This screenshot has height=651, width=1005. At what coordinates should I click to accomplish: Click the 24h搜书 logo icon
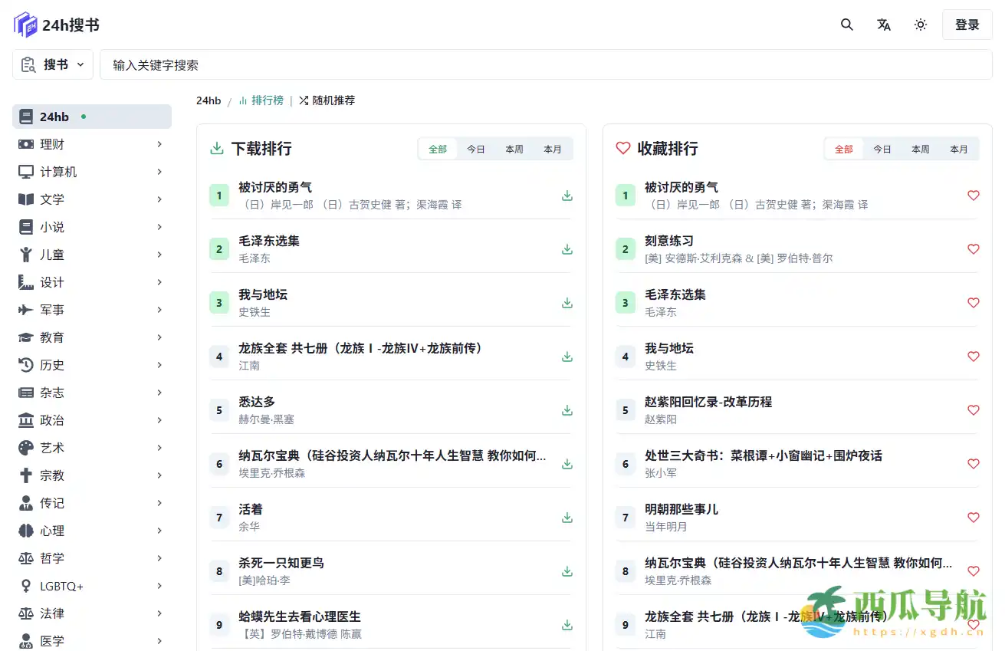[x=24, y=24]
